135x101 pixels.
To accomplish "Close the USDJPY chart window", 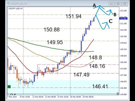I will [x=125, y=4].
